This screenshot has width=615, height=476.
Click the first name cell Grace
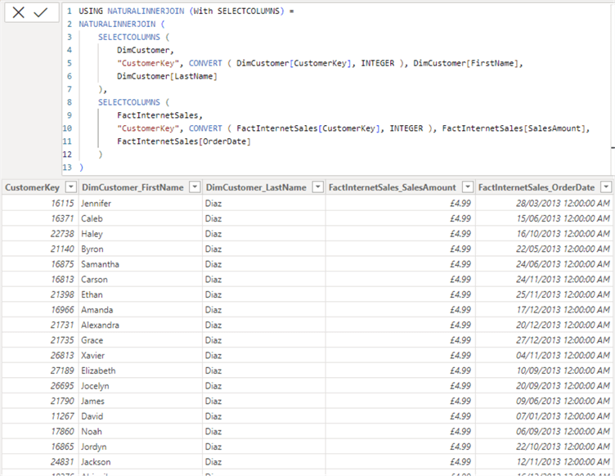[141, 340]
